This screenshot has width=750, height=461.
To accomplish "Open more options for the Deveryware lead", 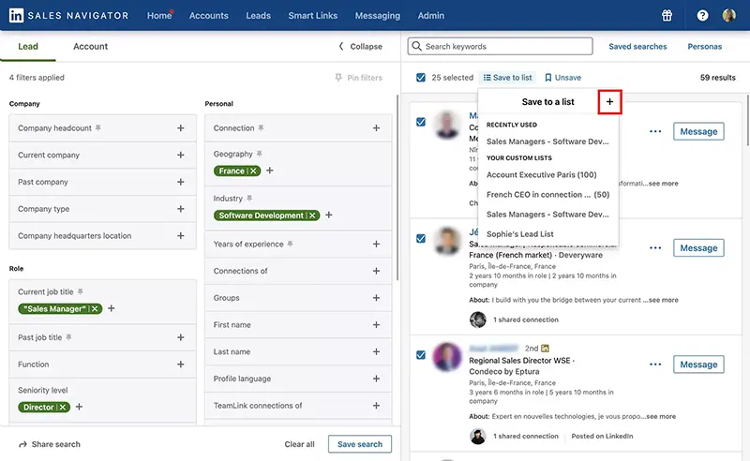I will [x=655, y=247].
